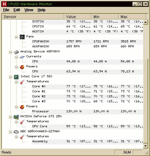150x156 pixels.
Task: Click the Value column header
Action: click(77, 17)
